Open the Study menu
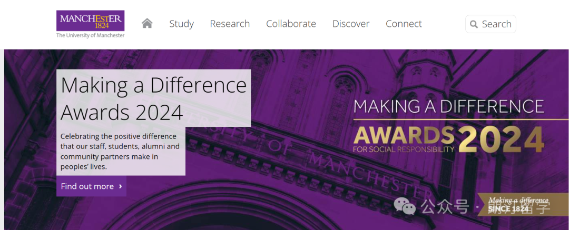The width and height of the screenshot is (569, 230). 181,24
